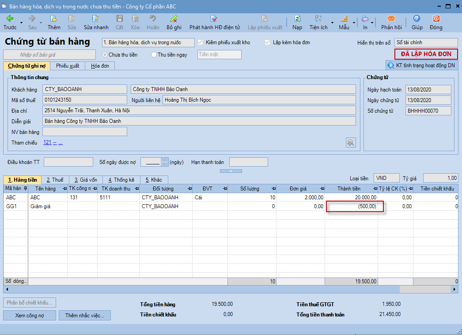Switch to Chứng từ ghi nợ tab
462x335 pixels.
pyautogui.click(x=27, y=66)
